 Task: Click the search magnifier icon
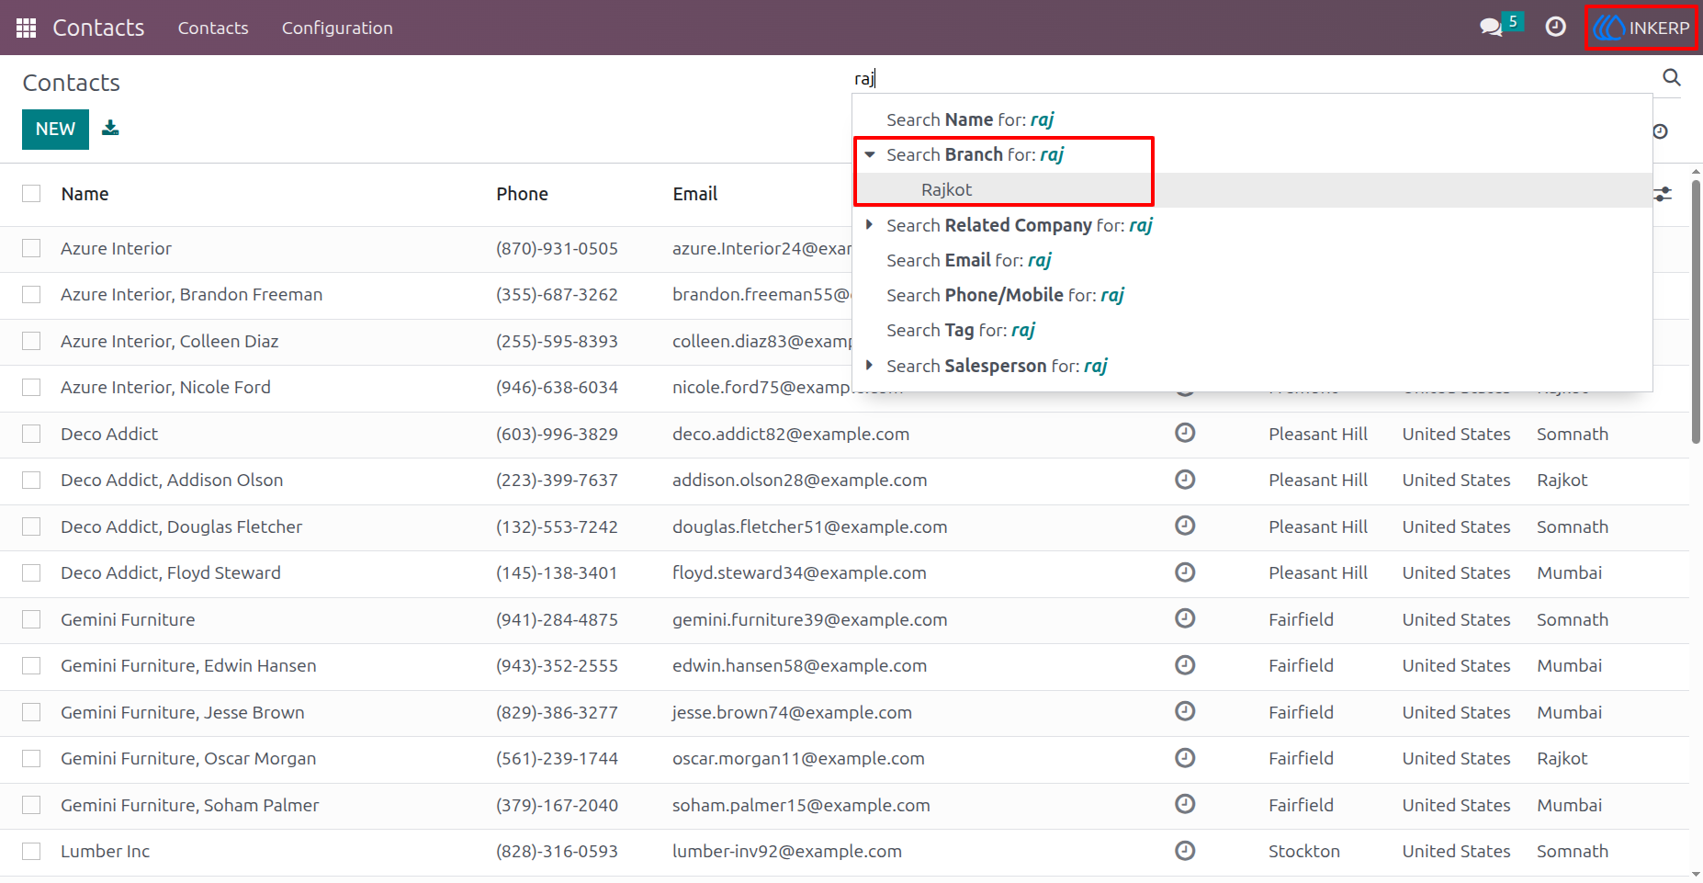1672,78
